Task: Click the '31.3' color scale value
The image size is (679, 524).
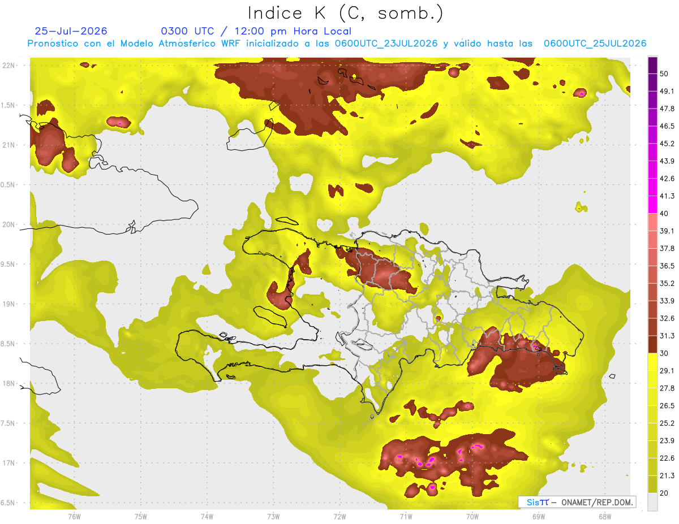Action: pos(667,336)
